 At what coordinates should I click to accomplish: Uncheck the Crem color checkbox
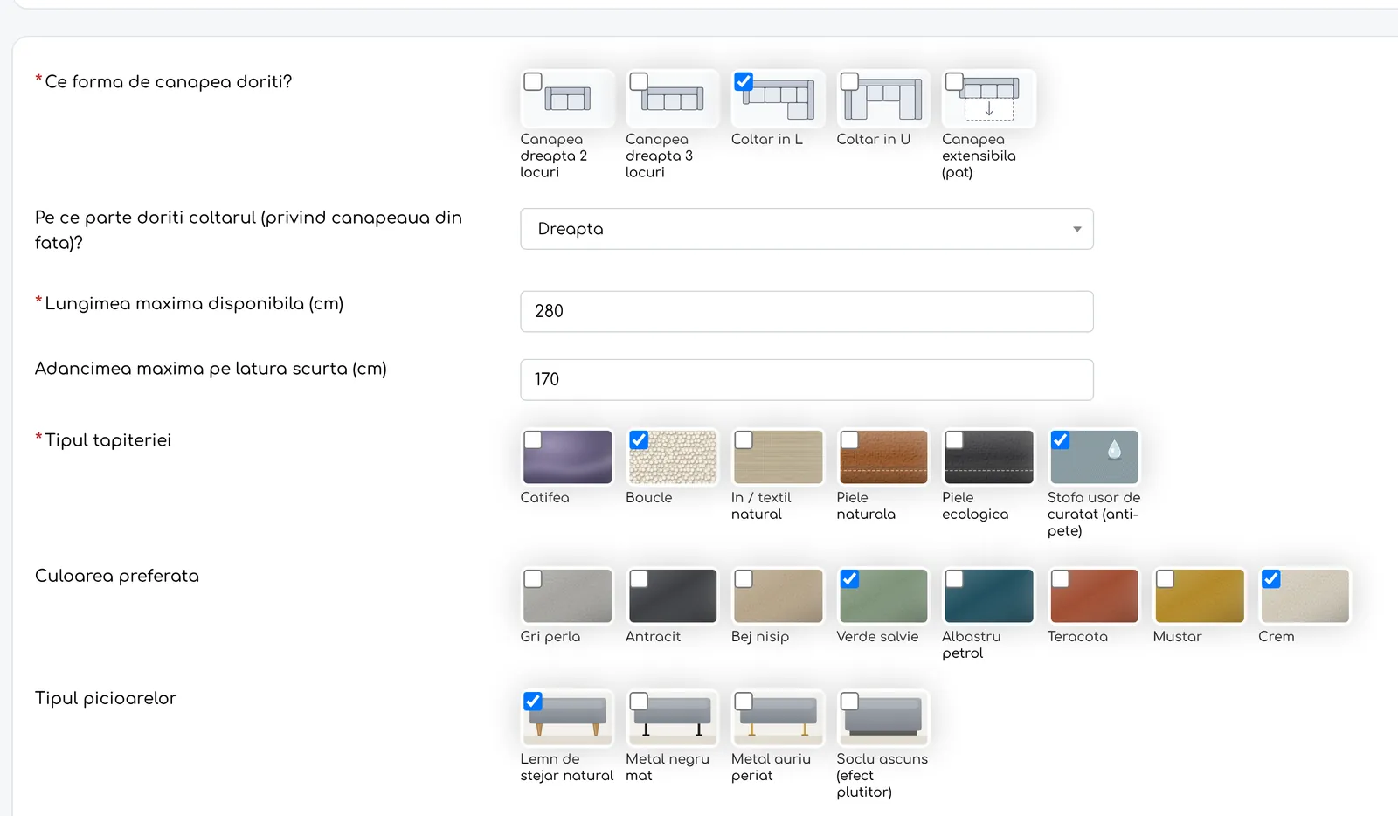point(1271,578)
